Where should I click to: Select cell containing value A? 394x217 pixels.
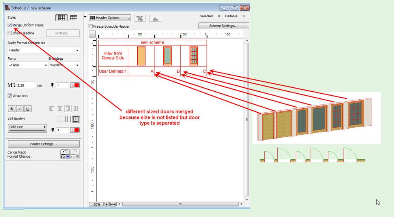(141, 71)
